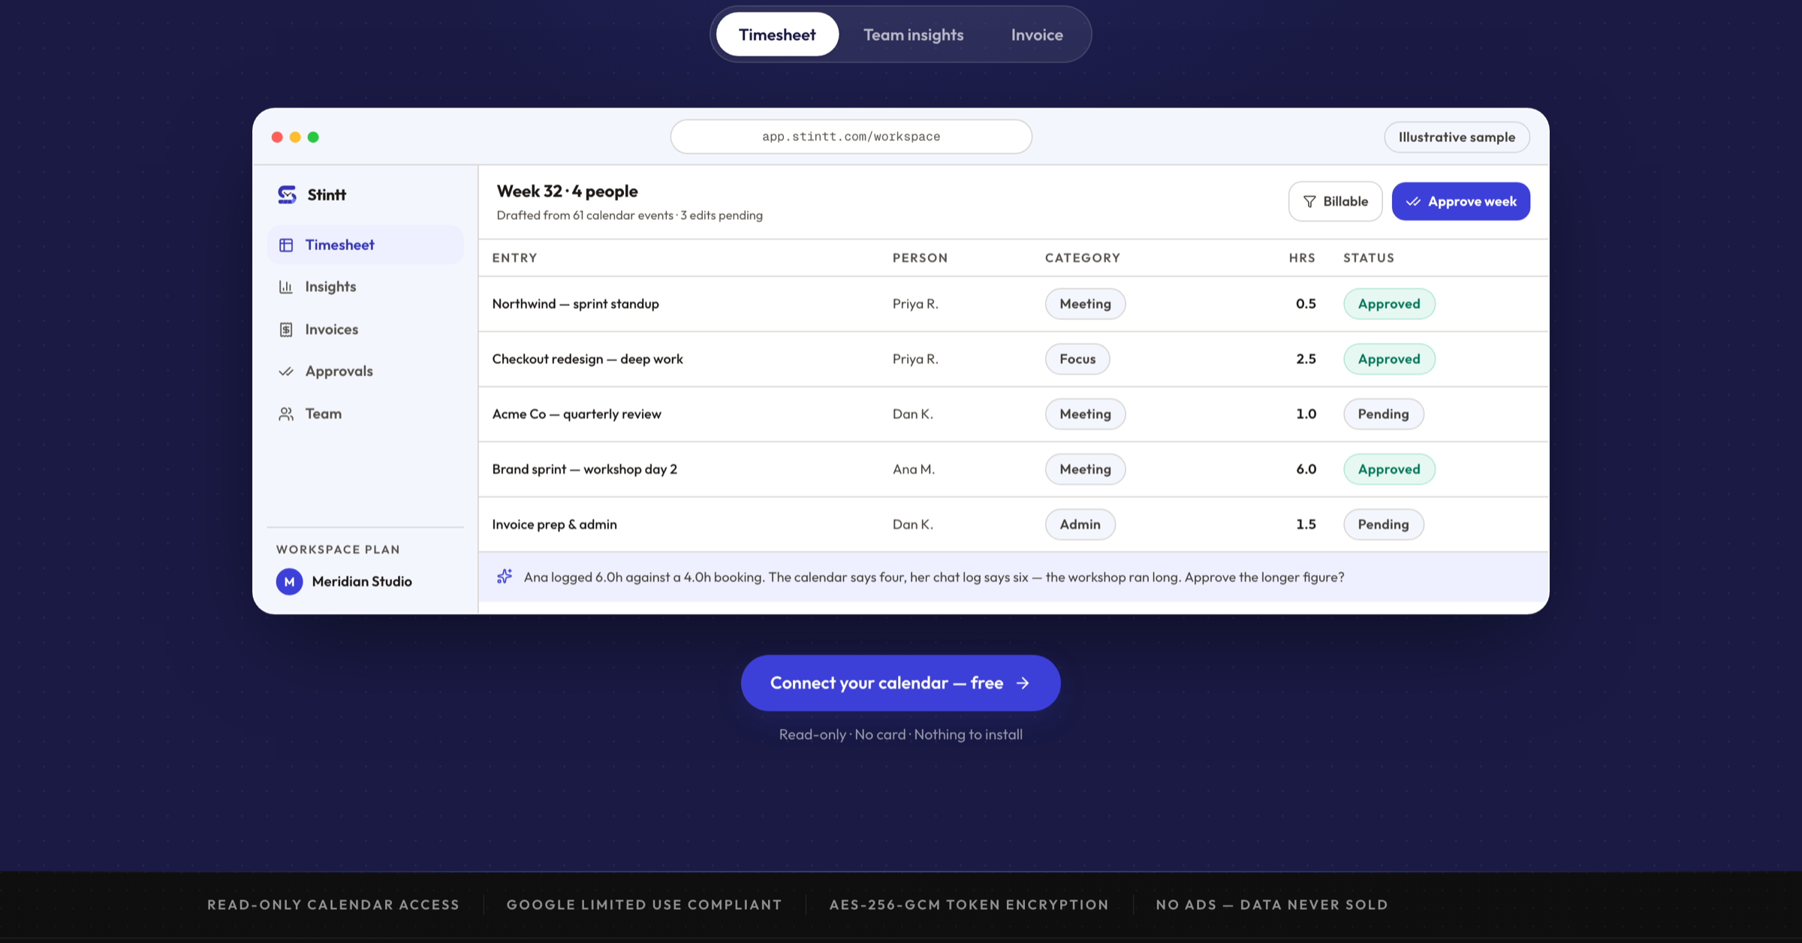Toggle the Billable filter button

coord(1335,201)
